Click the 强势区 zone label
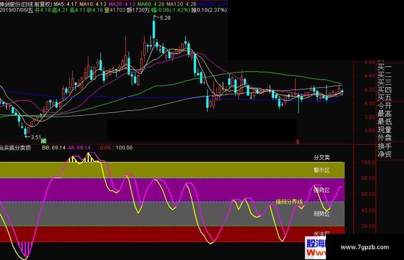The image size is (404, 260). 322,190
